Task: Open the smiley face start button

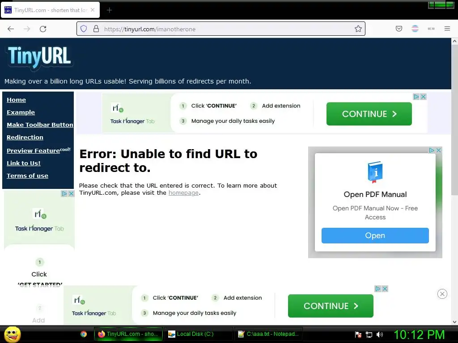Action: (12, 334)
